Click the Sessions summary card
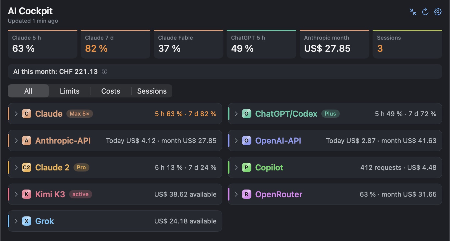The image size is (450, 241). [x=407, y=44]
